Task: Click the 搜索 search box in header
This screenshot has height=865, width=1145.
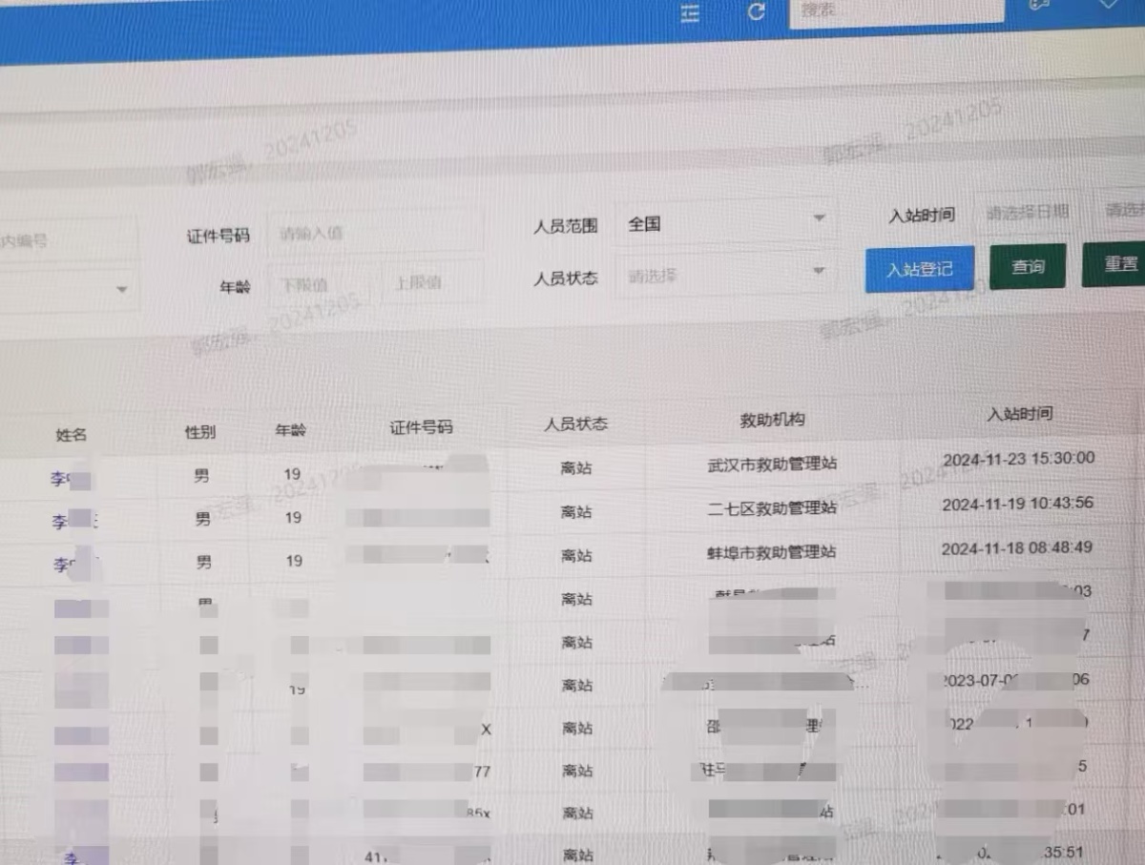Action: [x=895, y=10]
